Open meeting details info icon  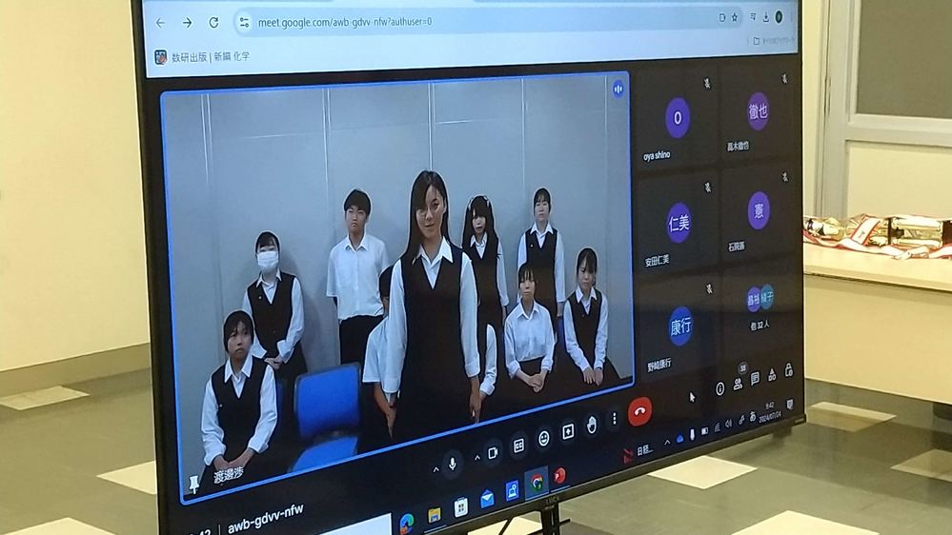click(x=719, y=388)
